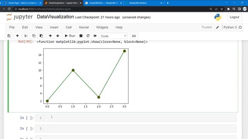Open the Help menu
This screenshot has width=248, height=139.
tap(119, 27)
